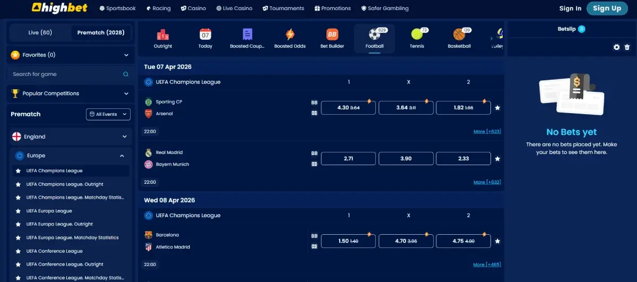The width and height of the screenshot is (637, 282).
Task: Click the Arsenal team crest
Action: pos(149,114)
